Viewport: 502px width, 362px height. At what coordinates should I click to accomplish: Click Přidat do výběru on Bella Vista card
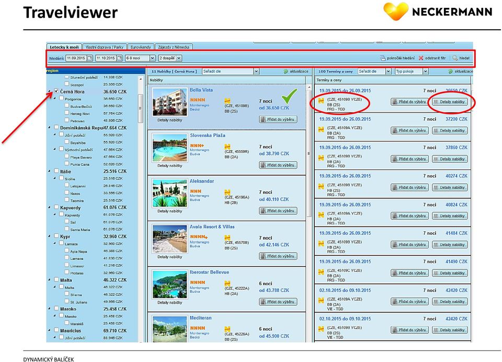point(278,119)
